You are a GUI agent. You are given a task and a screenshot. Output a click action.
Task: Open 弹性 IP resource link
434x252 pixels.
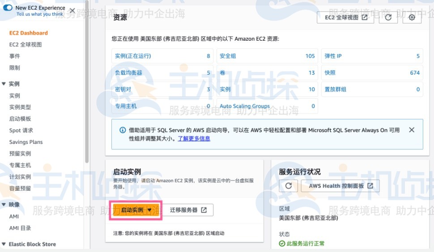click(333, 56)
